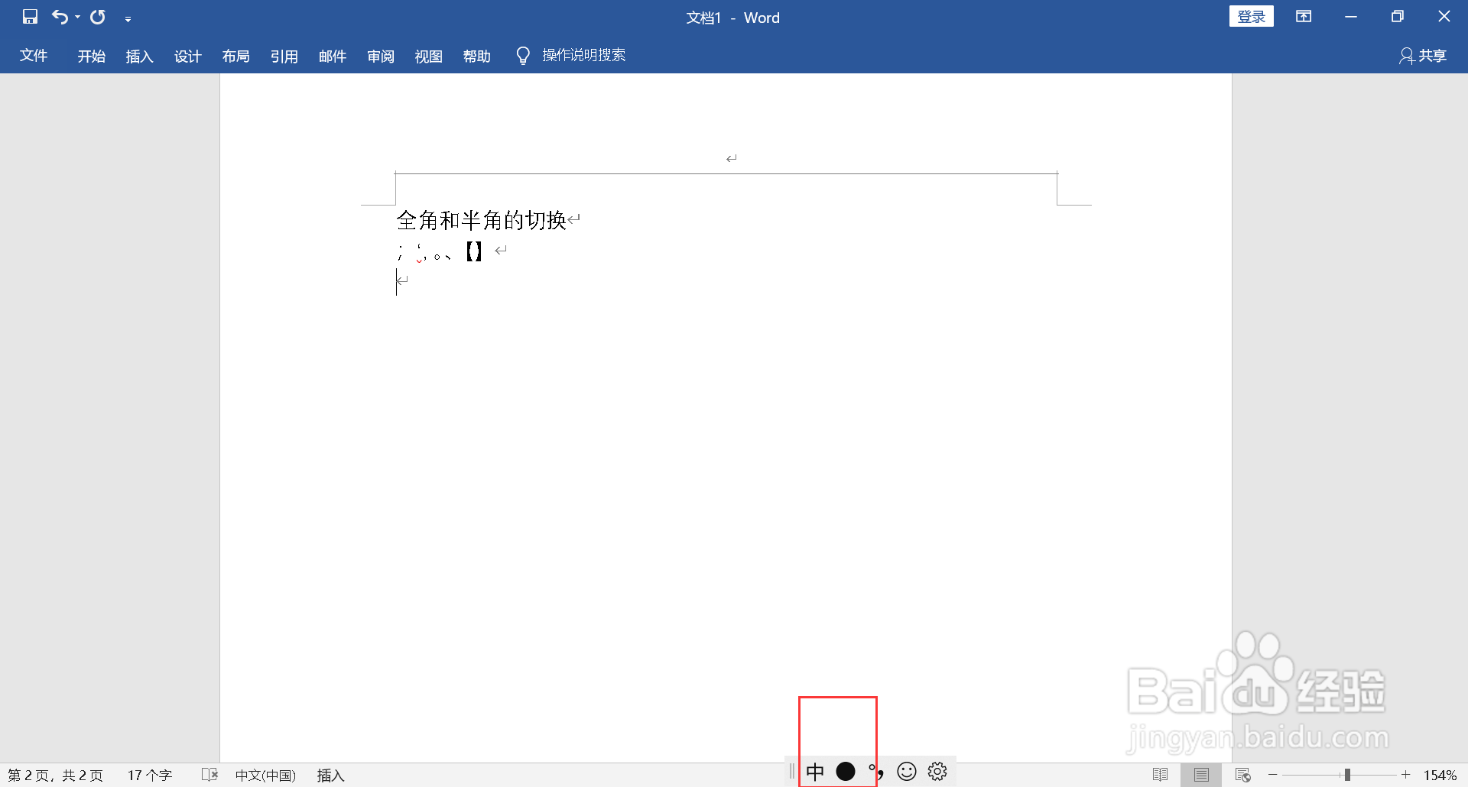Image resolution: width=1468 pixels, height=787 pixels.
Task: Minimize the Word window
Action: [1351, 17]
